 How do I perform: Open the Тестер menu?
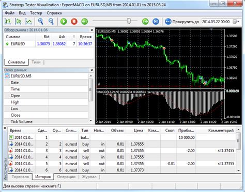[36, 13]
